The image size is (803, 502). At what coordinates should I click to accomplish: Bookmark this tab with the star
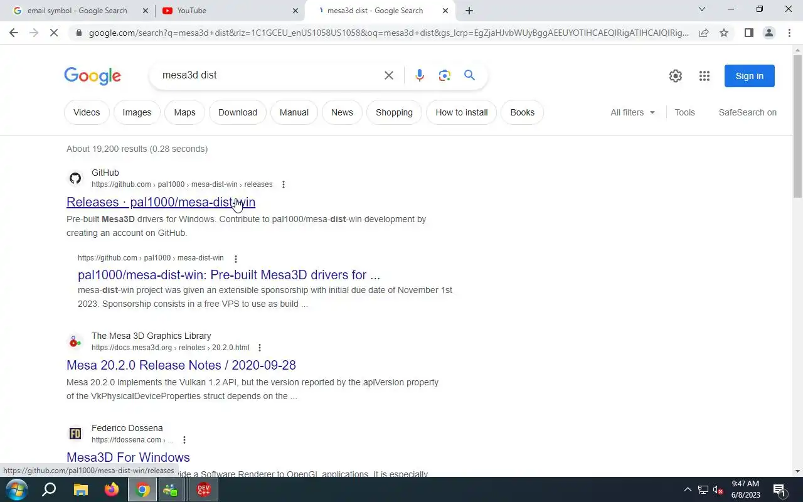724,33
